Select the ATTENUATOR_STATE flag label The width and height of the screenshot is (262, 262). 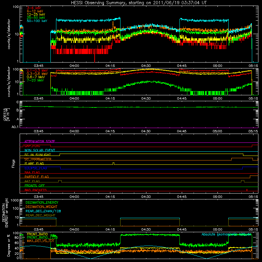click(x=40, y=141)
